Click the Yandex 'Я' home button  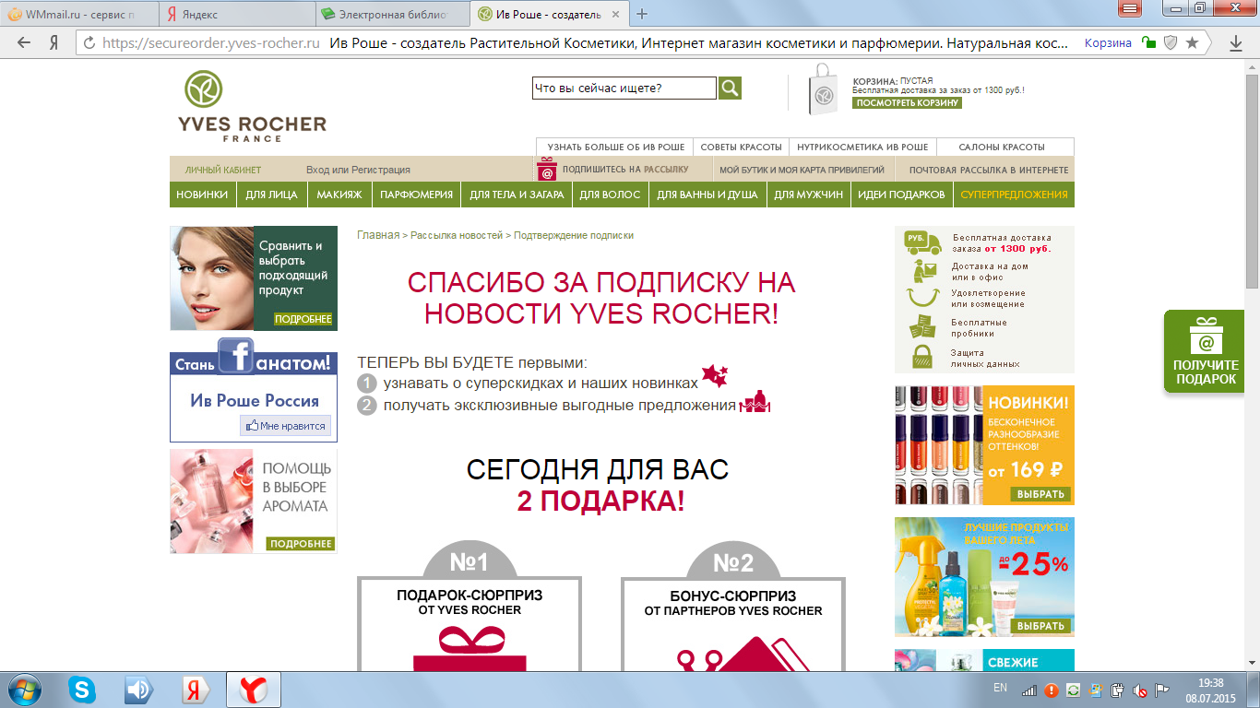54,42
